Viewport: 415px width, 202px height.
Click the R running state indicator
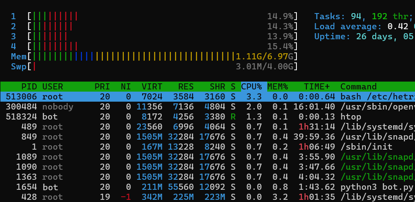click(233, 117)
